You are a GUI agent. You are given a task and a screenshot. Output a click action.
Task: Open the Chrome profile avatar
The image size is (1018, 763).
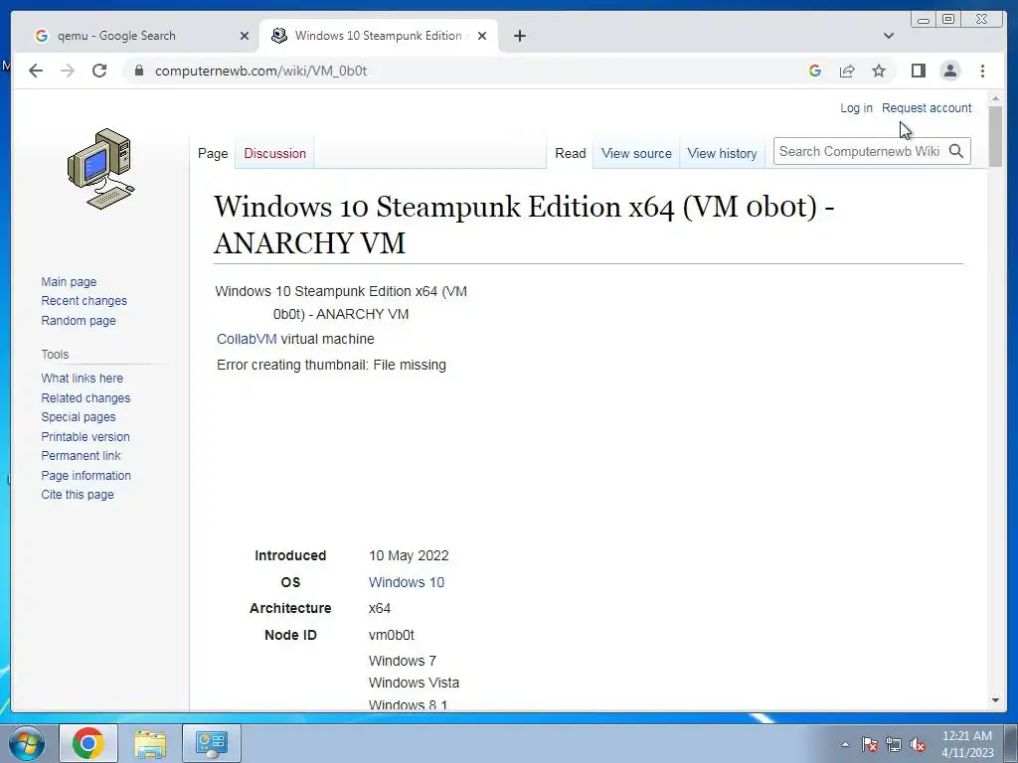(949, 71)
